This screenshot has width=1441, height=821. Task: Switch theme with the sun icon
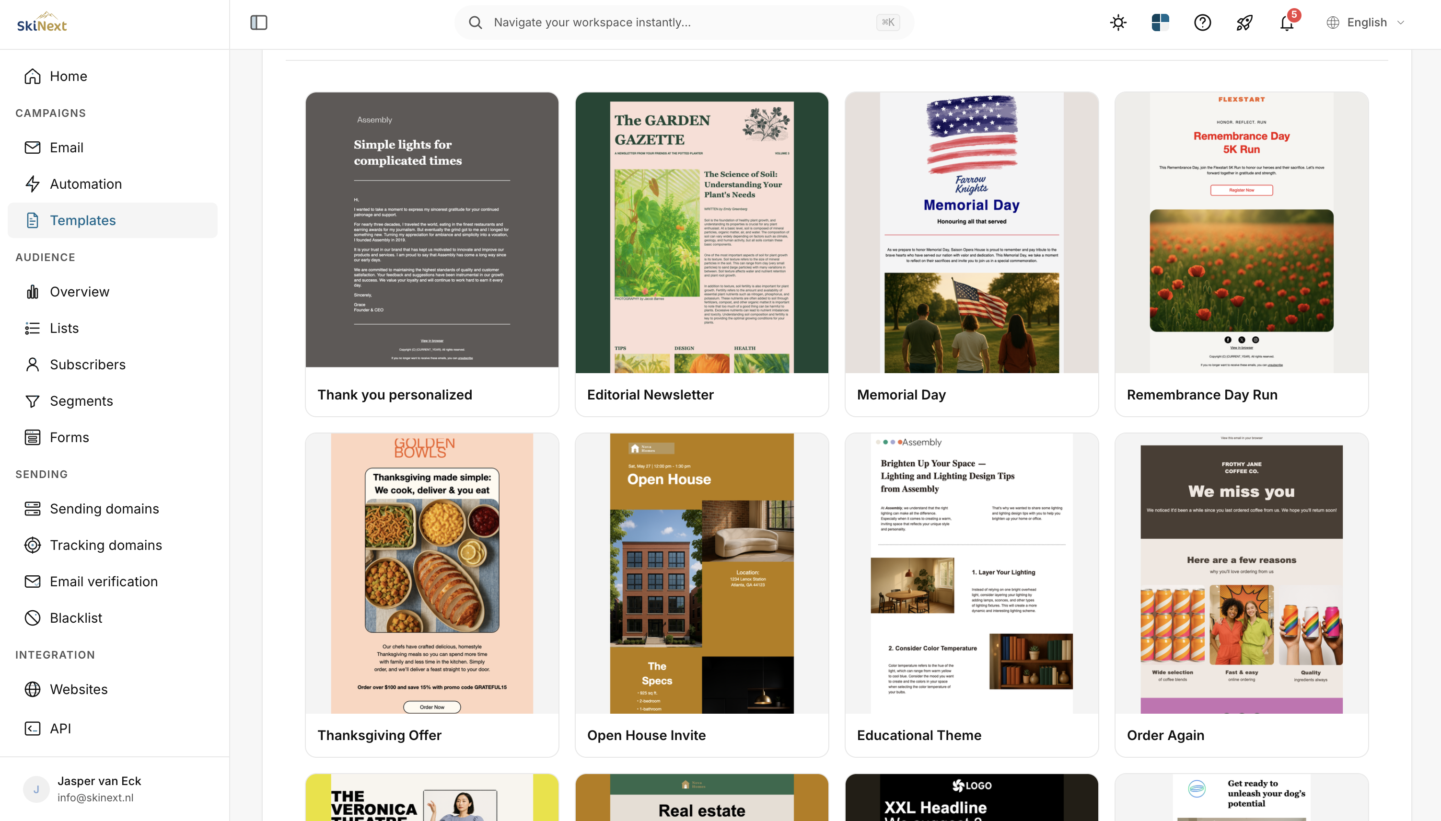point(1118,23)
